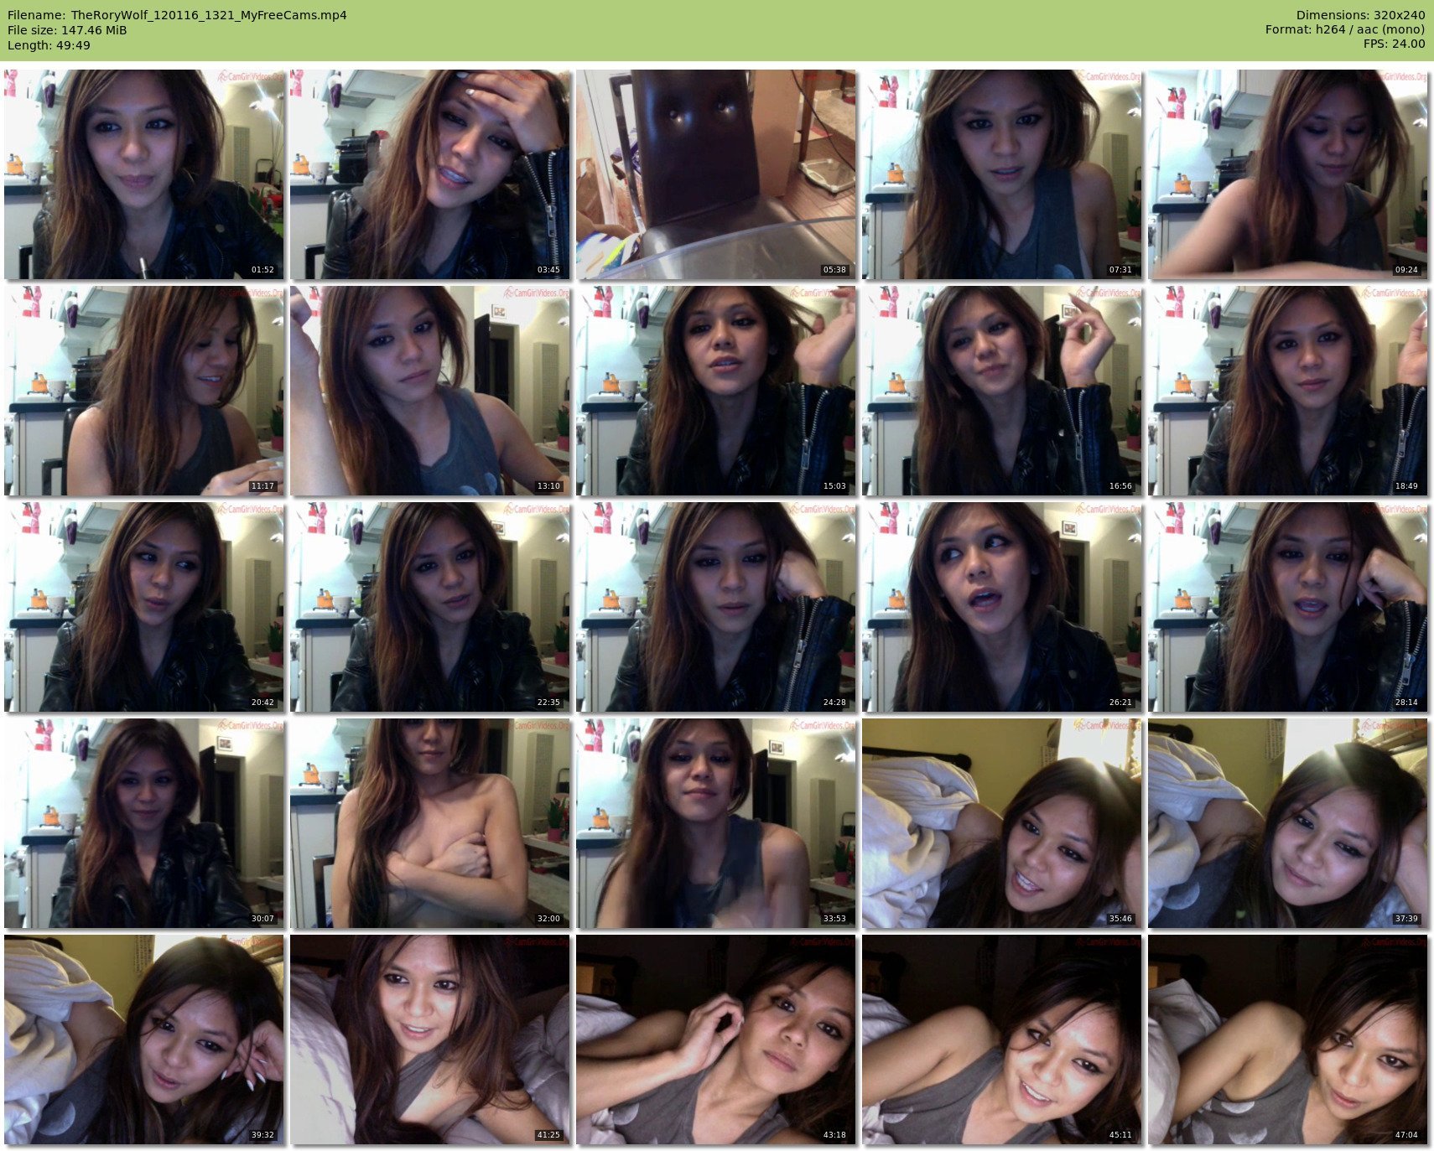The height and width of the screenshot is (1151, 1434).
Task: Select the thumbnail marked 43:18
Action: pyautogui.click(x=716, y=1040)
